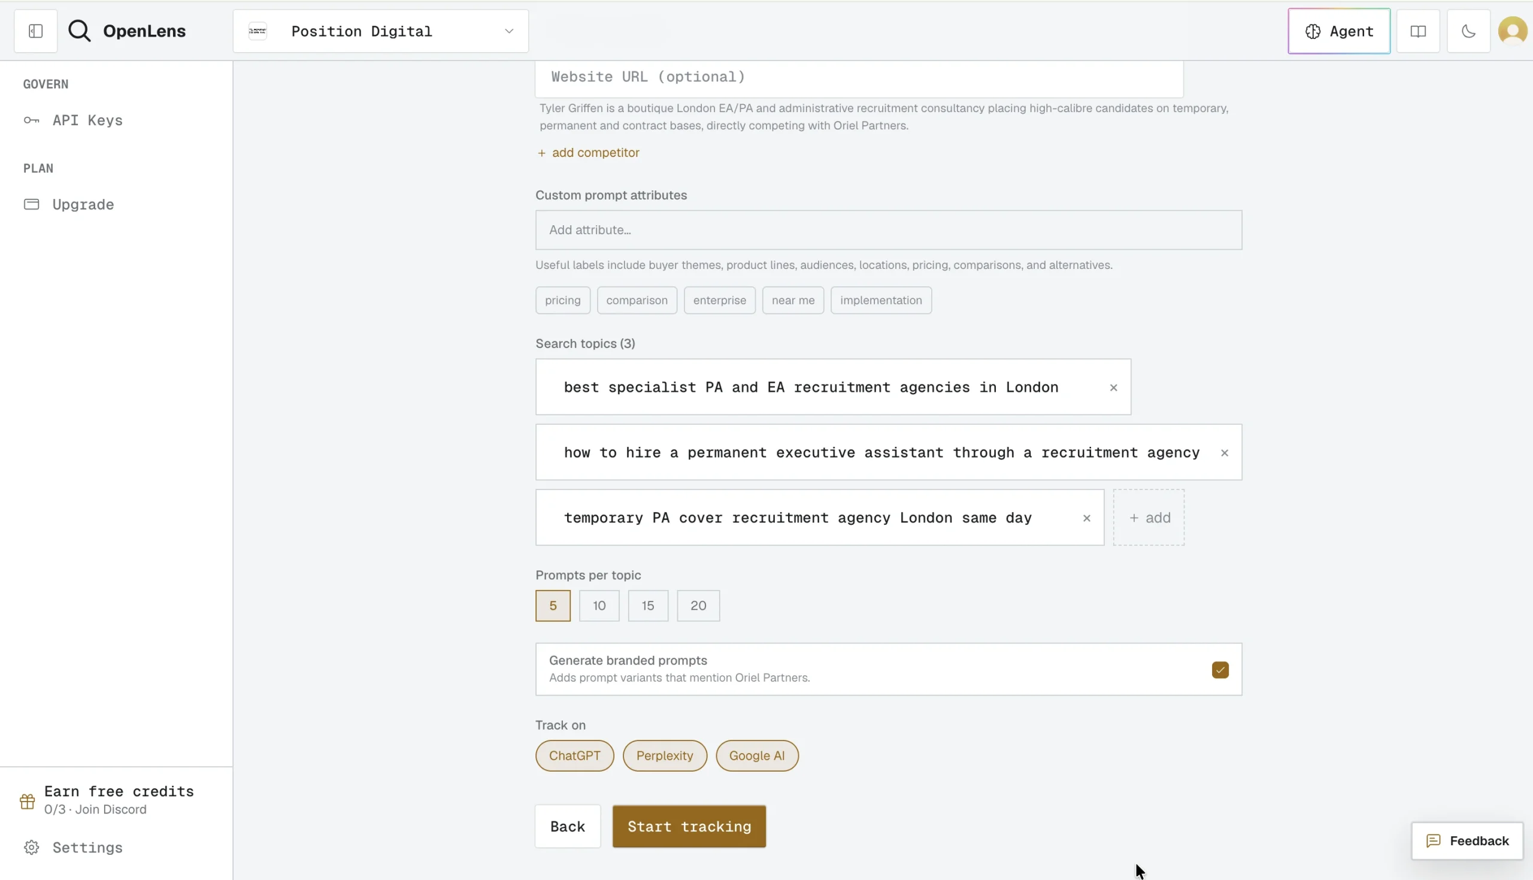Click the Settings gear icon
Screen dimensions: 1533x880
click(31, 848)
